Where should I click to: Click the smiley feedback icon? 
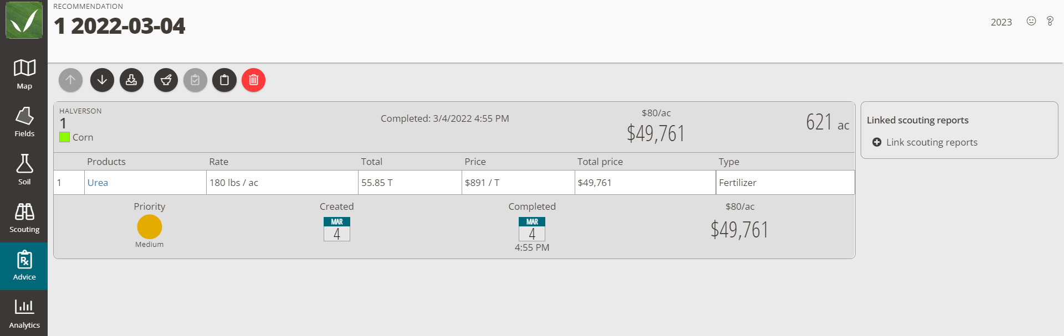tap(1031, 21)
